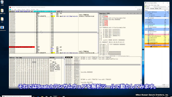Viewport: 172px width, 97px height.
Task: Collapse wininit.exe tree node
Action: (x=146, y=23)
